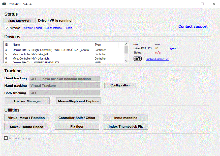Viewport: 220px width, 156px height.
Task: Open the Body tracking dropdown
Action: click(x=65, y=93)
